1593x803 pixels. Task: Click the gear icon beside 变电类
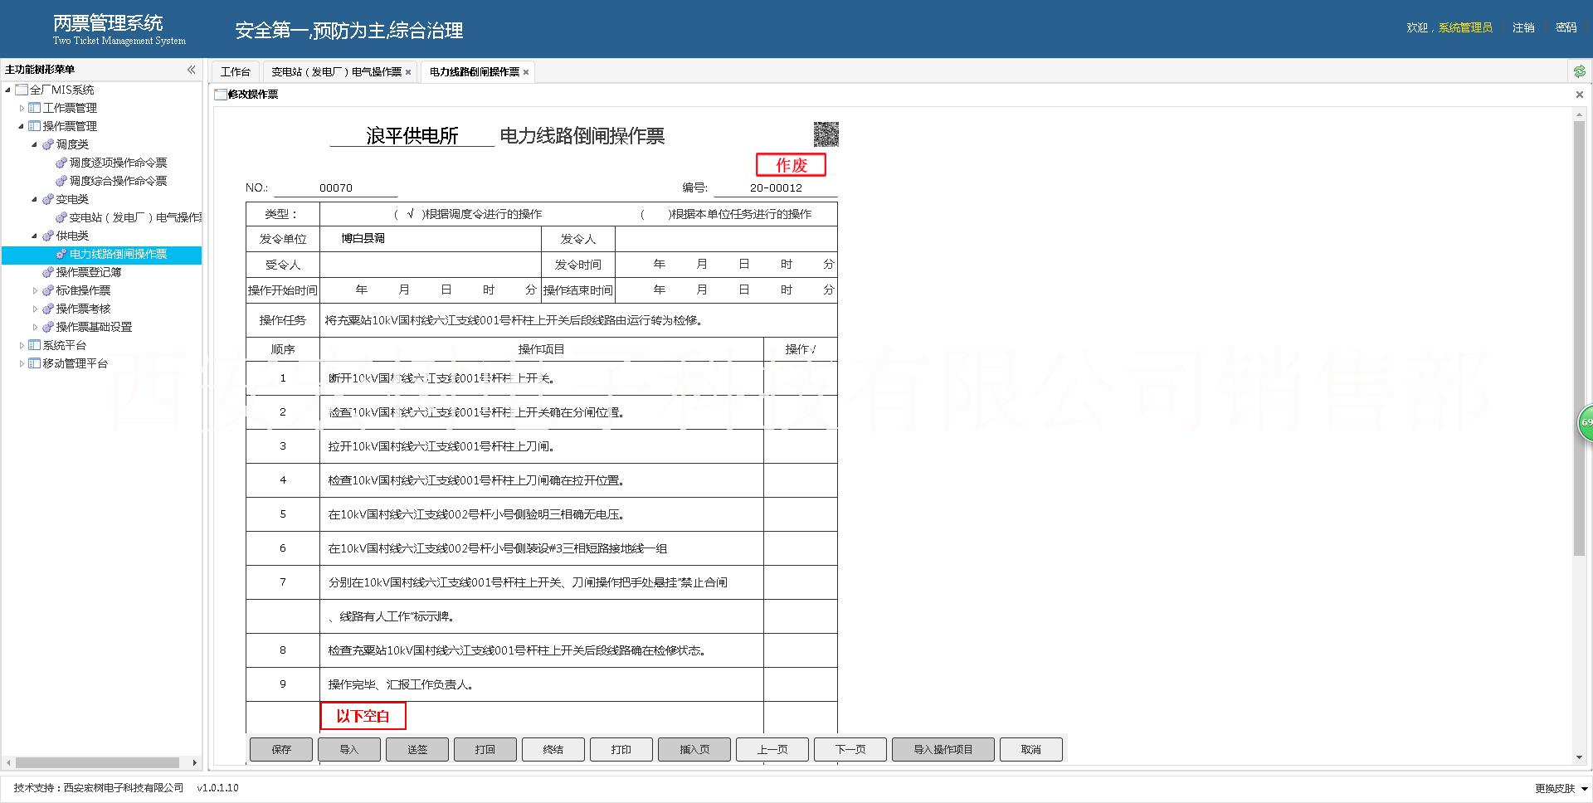coord(48,199)
